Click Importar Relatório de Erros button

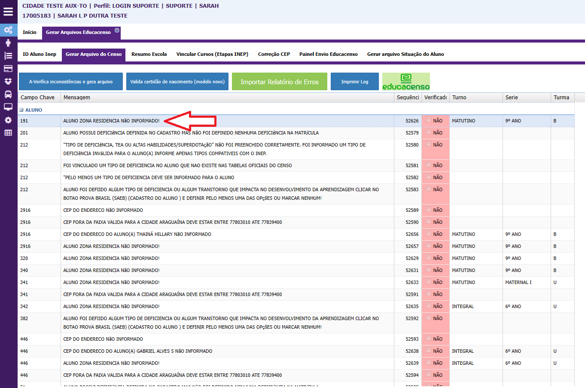pyautogui.click(x=279, y=82)
